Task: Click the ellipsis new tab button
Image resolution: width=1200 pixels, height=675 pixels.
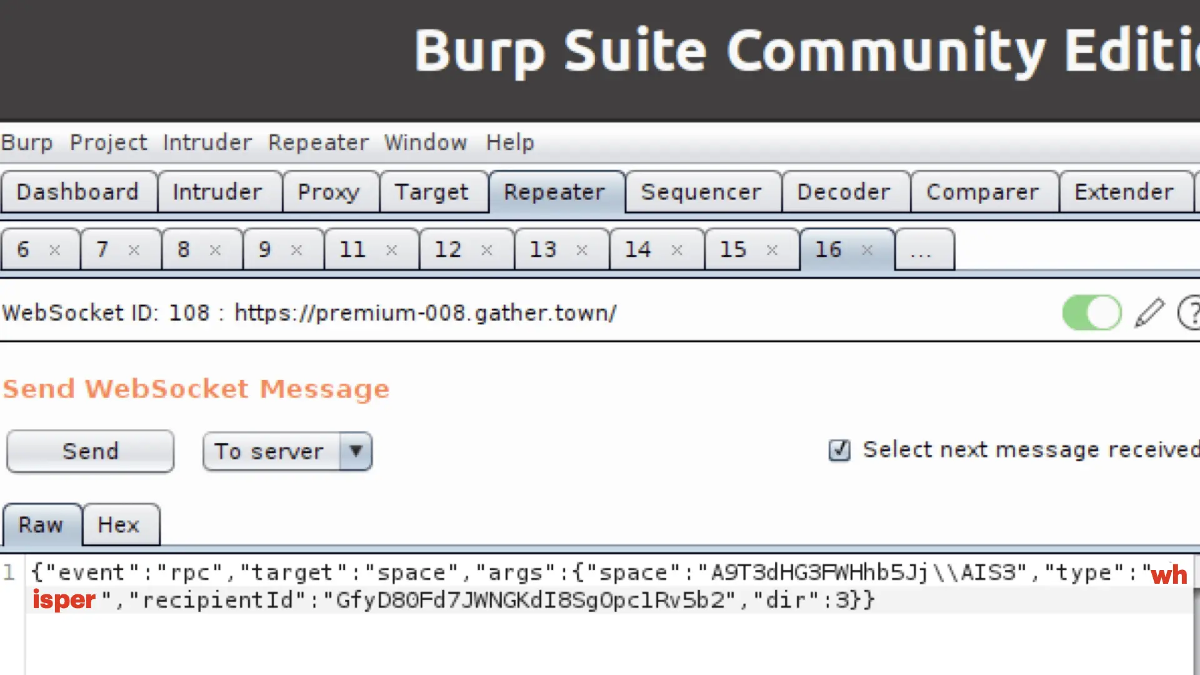Action: 921,251
